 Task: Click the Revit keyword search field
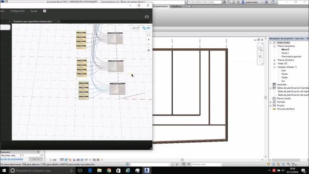(x=204, y=2)
